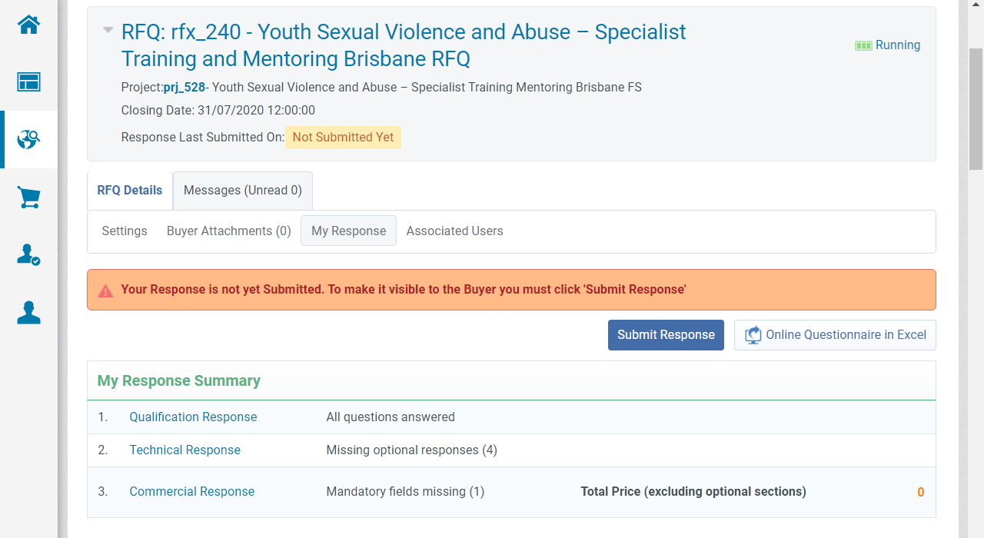
Task: Open the Qualification Response link
Action: tap(193, 417)
